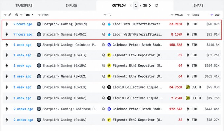The height and width of the screenshot is (131, 224).
Task: Open '7 hours ago' link on 8.159K row
Action: [23, 34]
